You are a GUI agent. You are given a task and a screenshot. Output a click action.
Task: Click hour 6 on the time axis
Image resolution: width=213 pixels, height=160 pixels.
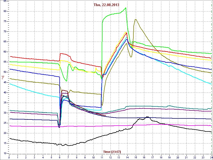pos(60,157)
